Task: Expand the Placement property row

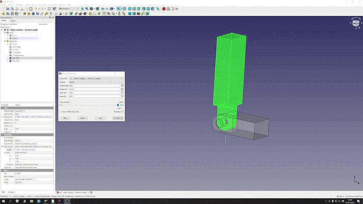Action: coord(2,117)
